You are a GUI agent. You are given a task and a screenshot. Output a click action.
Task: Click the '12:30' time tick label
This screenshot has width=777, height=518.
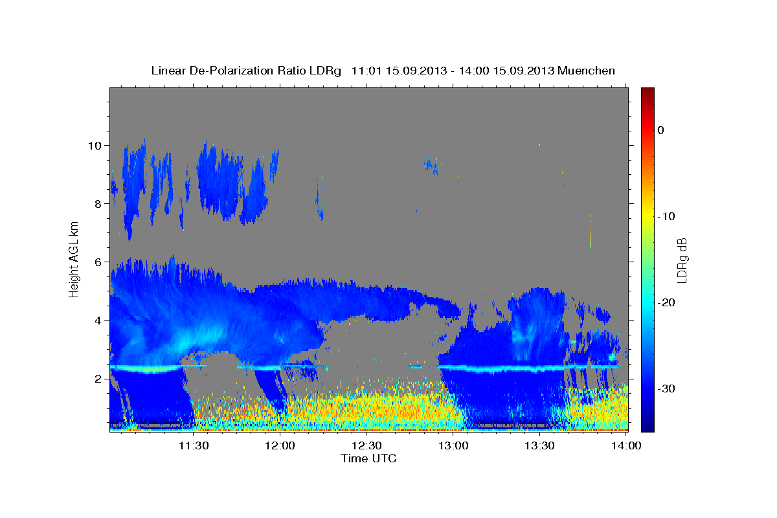(366, 445)
